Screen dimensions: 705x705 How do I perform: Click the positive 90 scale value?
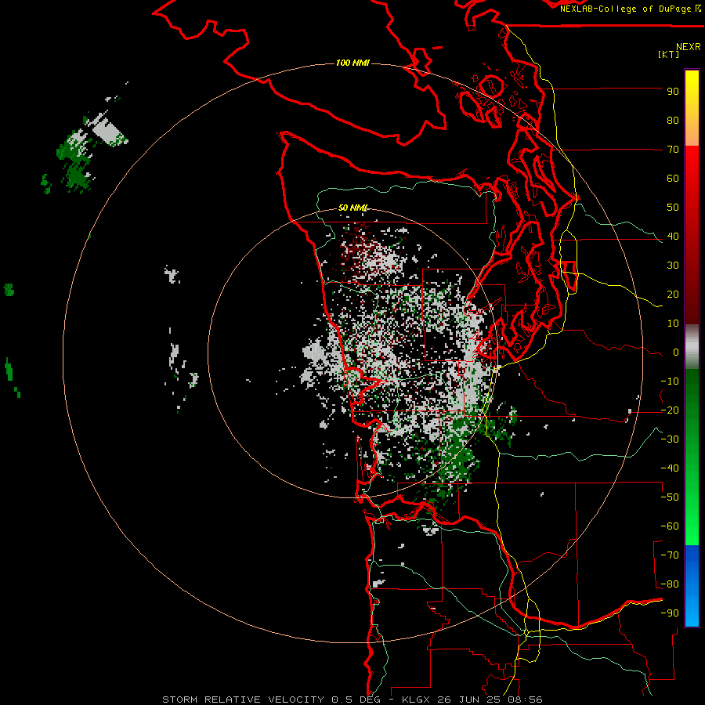[x=673, y=92]
